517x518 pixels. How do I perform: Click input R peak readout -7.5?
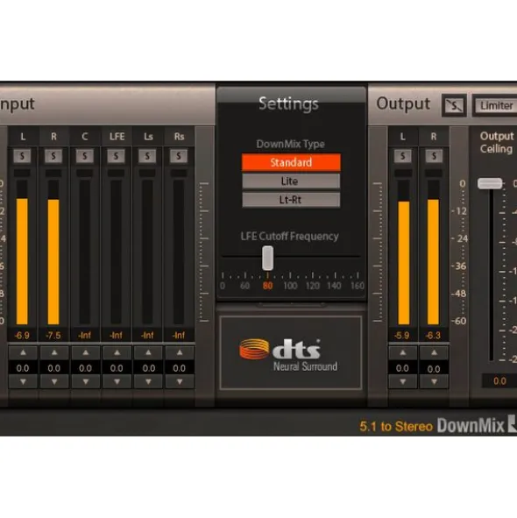pyautogui.click(x=53, y=336)
